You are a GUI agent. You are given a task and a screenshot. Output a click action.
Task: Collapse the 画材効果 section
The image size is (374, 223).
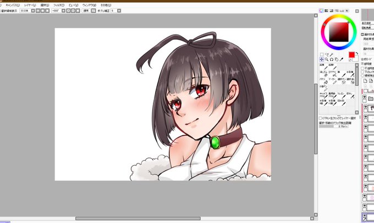[362, 35]
